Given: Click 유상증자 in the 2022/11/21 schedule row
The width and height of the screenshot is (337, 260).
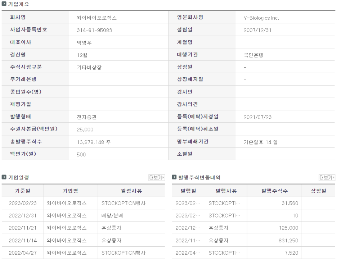Looking at the screenshot, I should pyautogui.click(x=111, y=228).
